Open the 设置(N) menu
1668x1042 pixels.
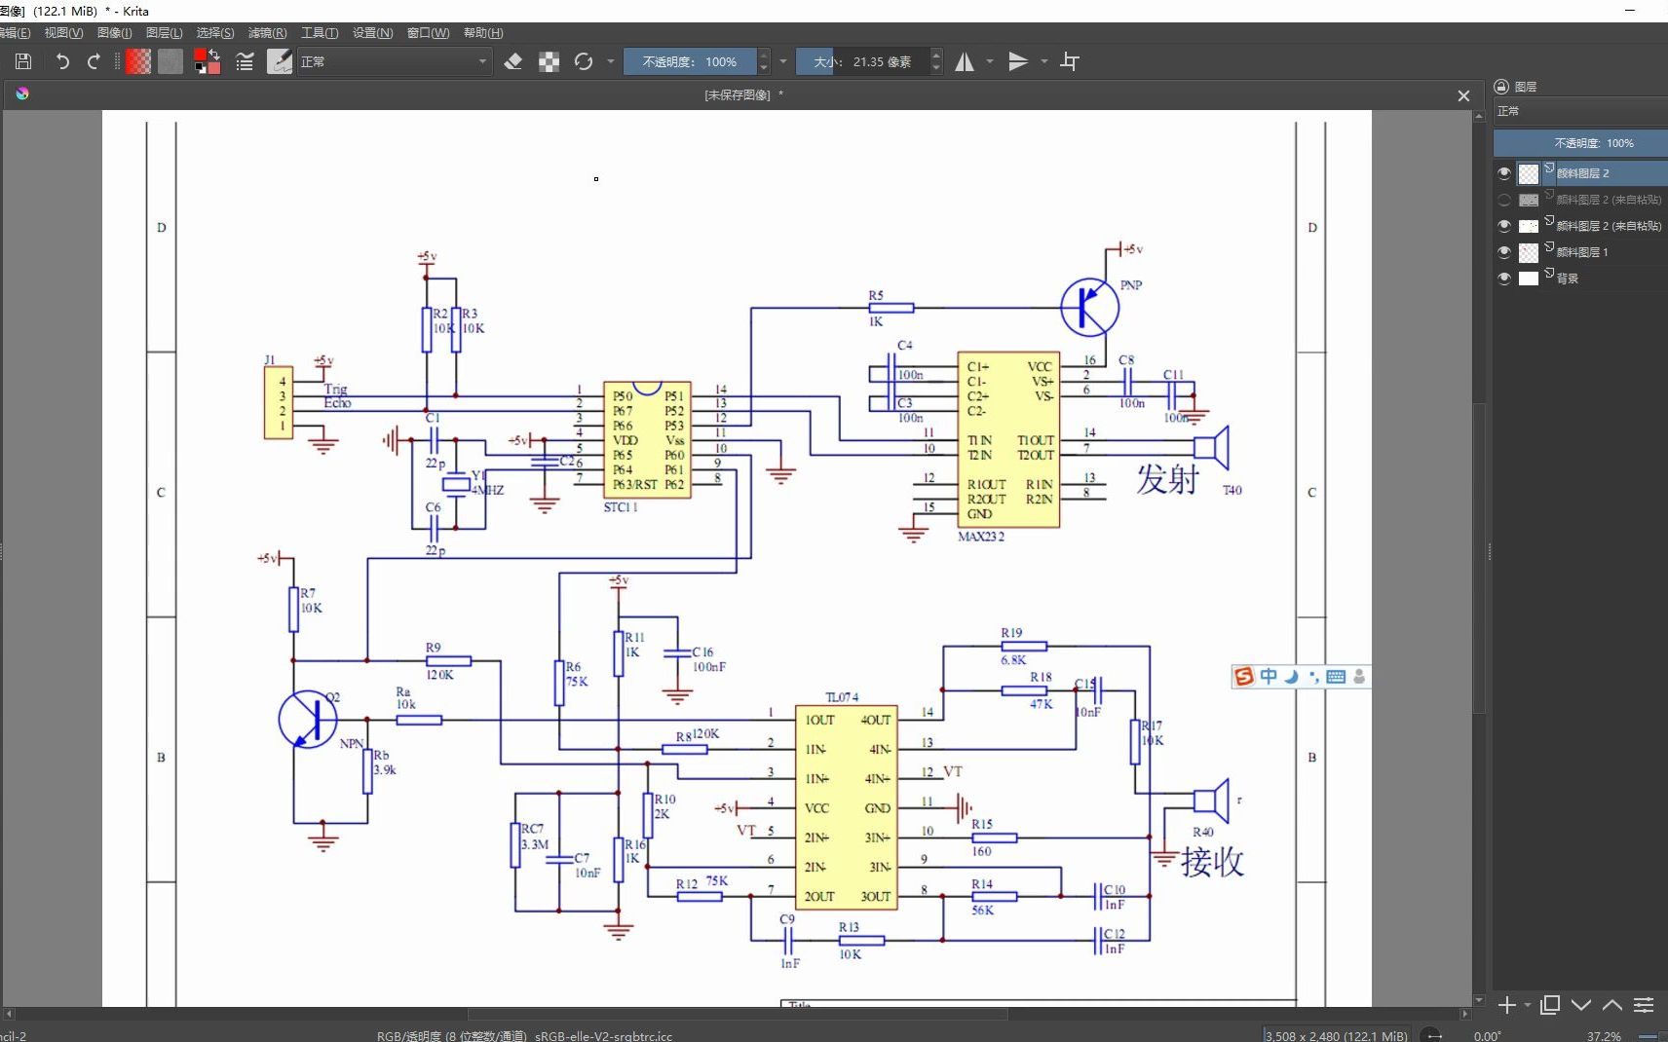(x=372, y=33)
